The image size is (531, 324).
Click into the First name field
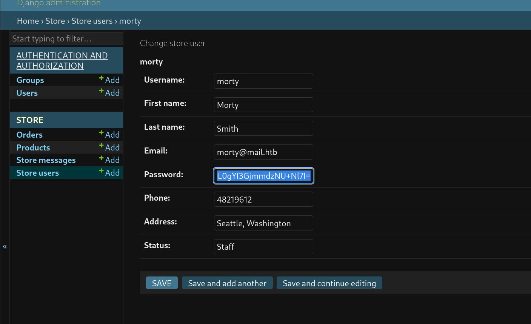tap(263, 105)
